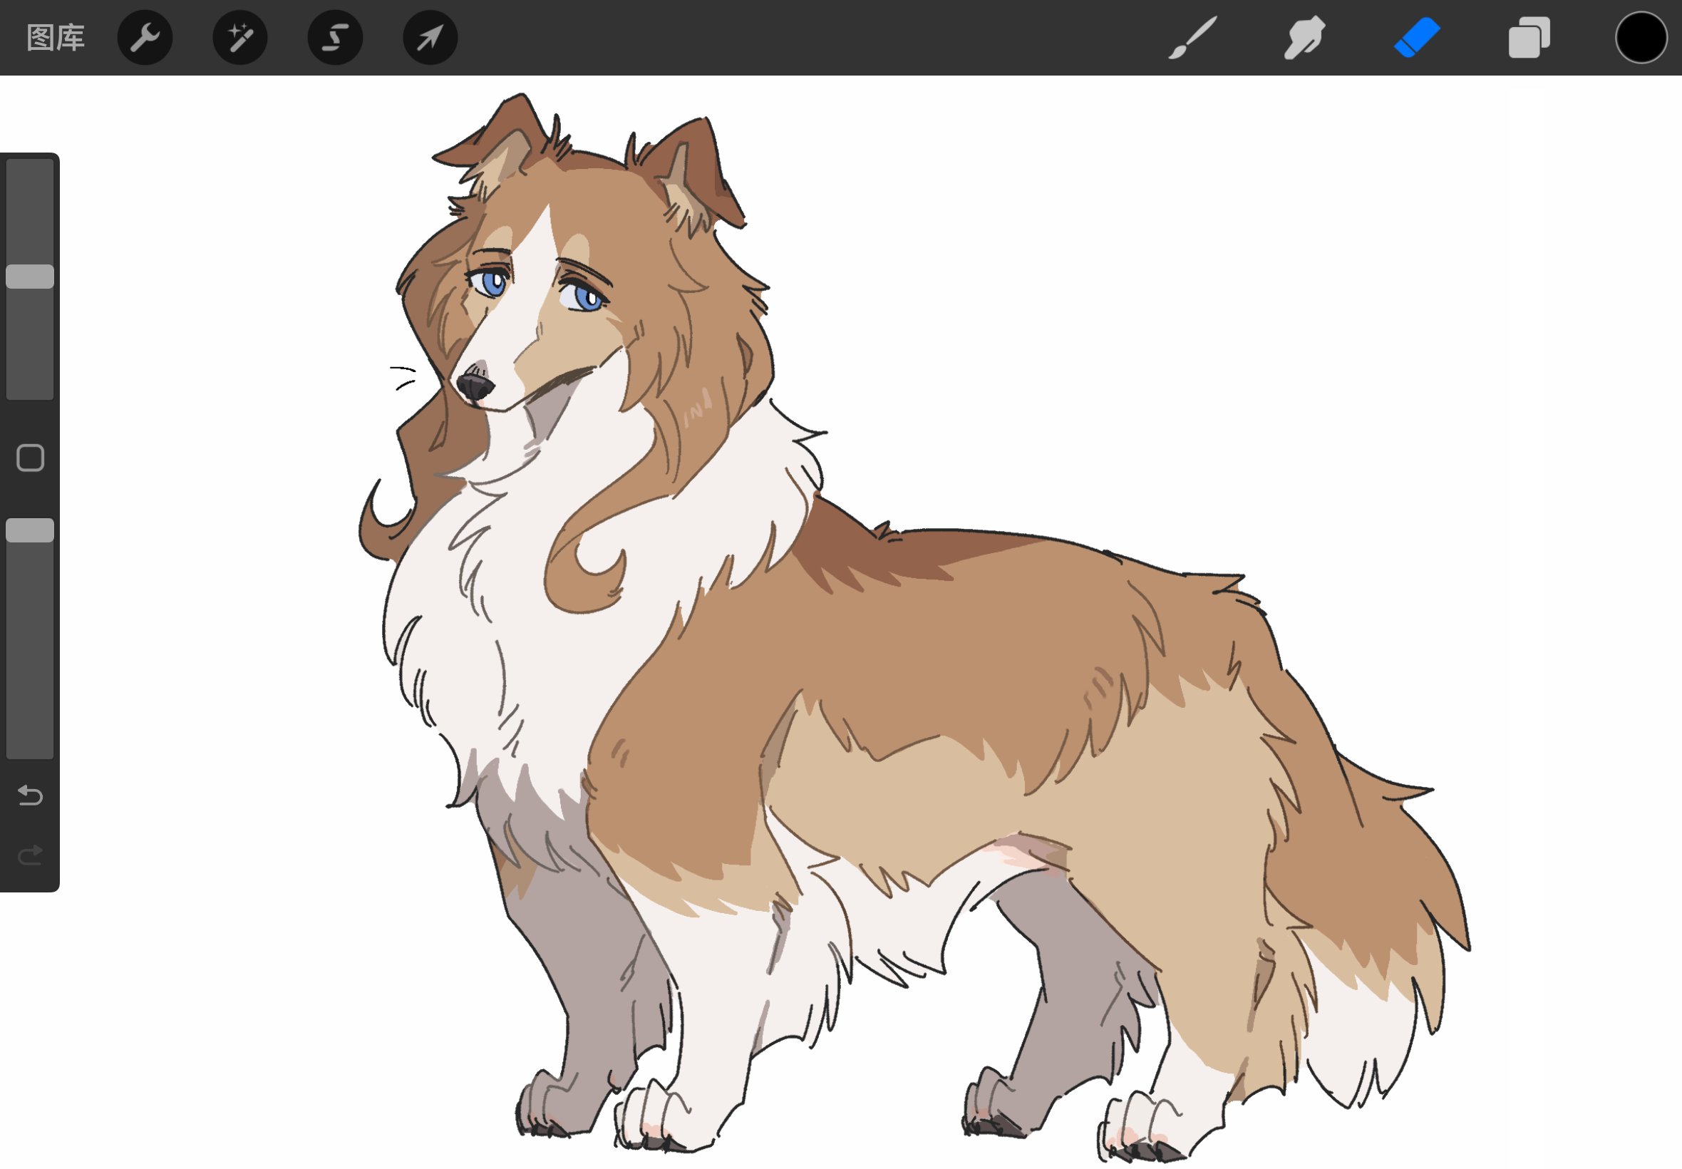
Task: Open the Actions wrench menu
Action: pos(145,37)
